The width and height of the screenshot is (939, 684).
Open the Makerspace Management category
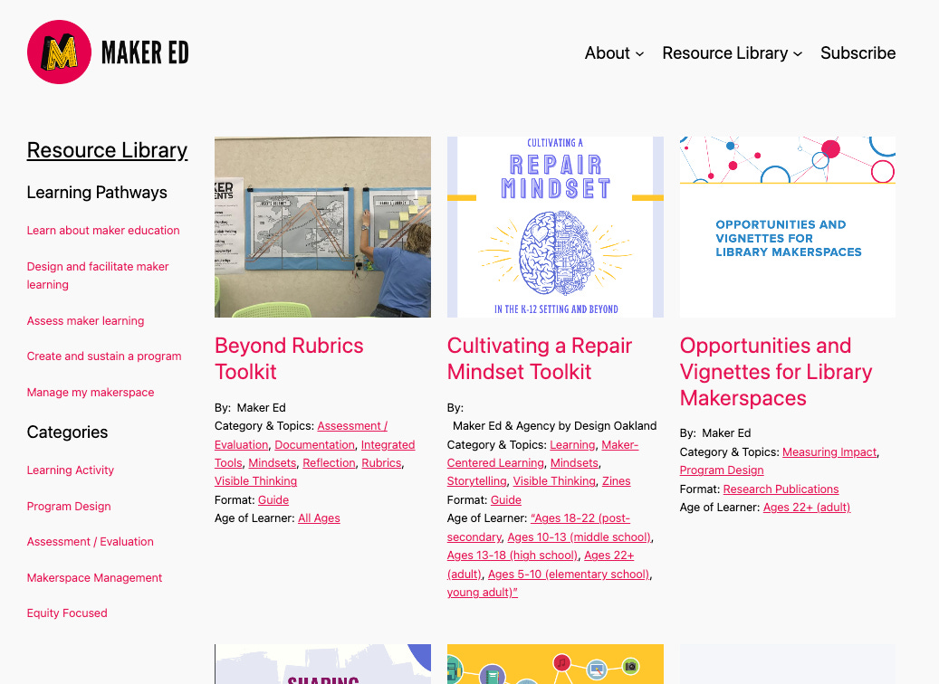94,578
